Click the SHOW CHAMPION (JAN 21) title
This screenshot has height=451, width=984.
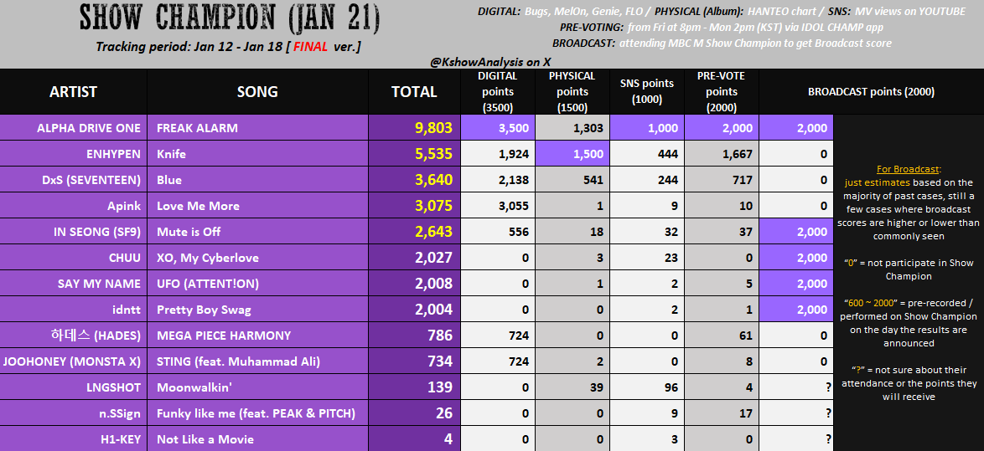point(229,18)
